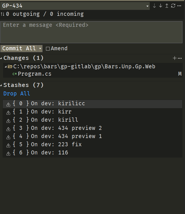
Task: Open the top toolbar's ellipsis menu
Action: tap(179, 6)
